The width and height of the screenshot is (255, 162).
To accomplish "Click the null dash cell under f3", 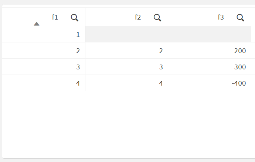I will tap(210, 34).
